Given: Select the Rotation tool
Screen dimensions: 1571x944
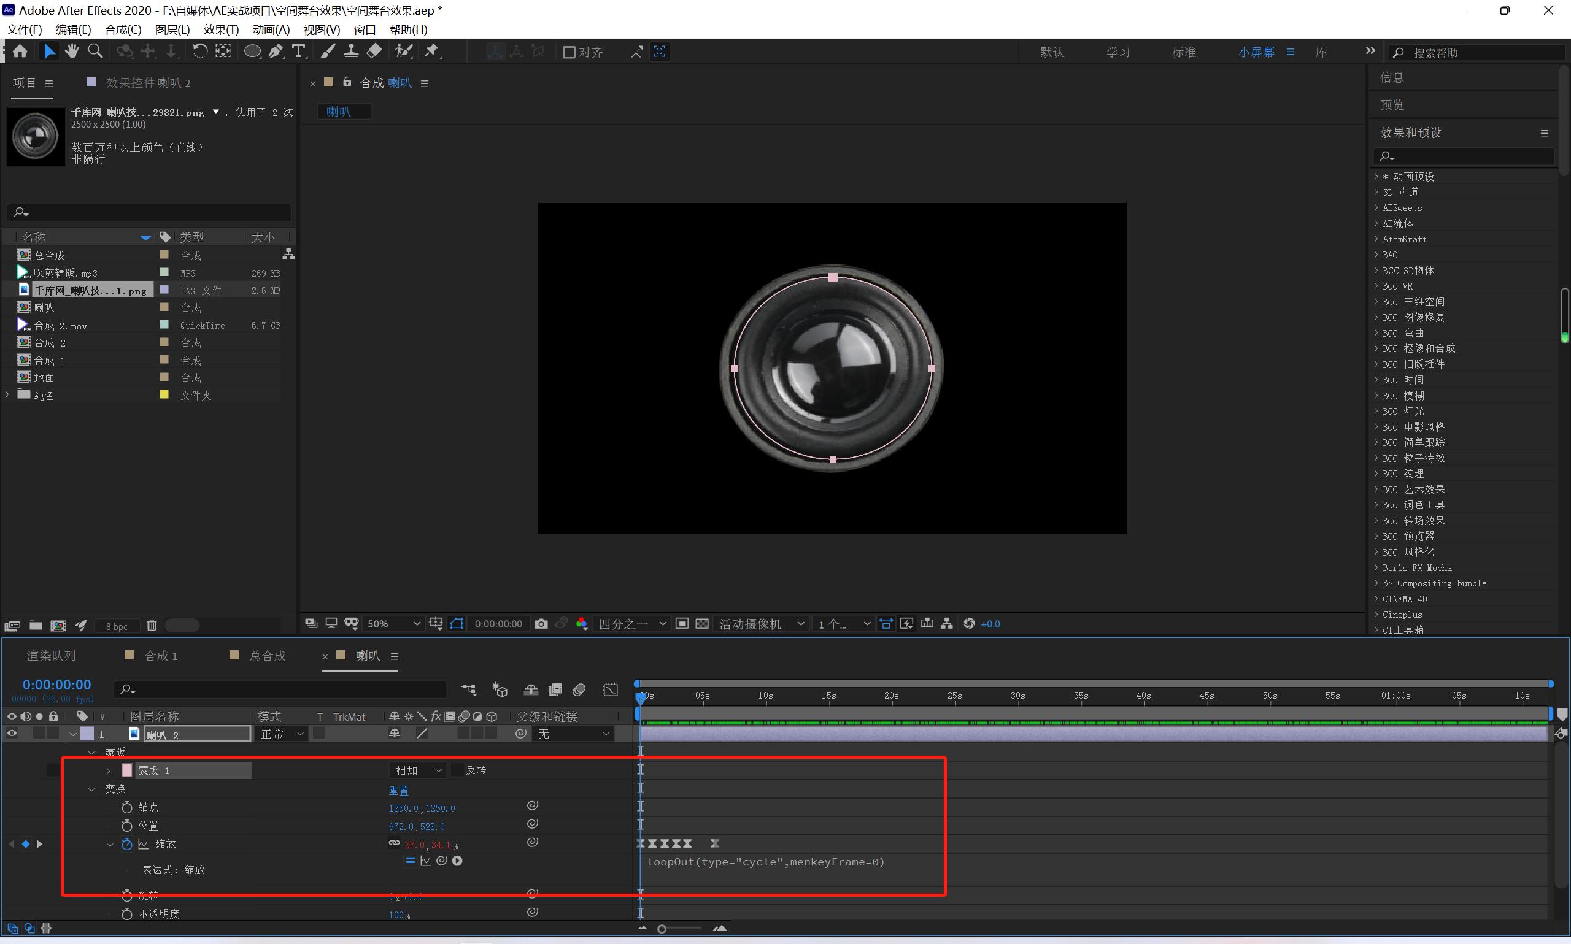Looking at the screenshot, I should click(199, 52).
